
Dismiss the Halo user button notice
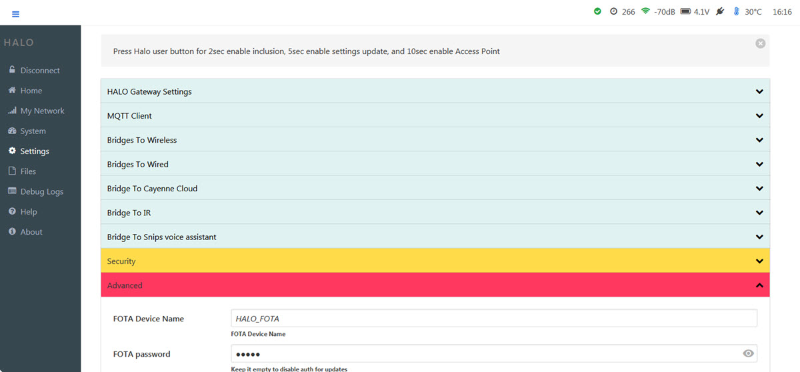[x=760, y=43]
